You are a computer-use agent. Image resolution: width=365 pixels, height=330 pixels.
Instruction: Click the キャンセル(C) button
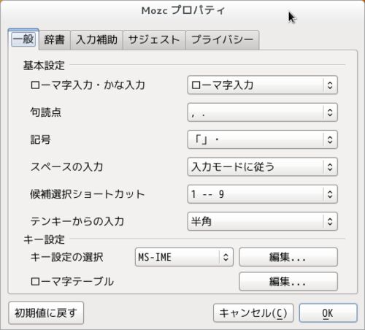click(253, 313)
